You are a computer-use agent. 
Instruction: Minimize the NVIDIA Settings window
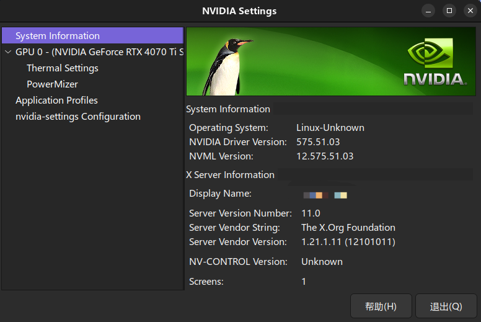(x=428, y=11)
